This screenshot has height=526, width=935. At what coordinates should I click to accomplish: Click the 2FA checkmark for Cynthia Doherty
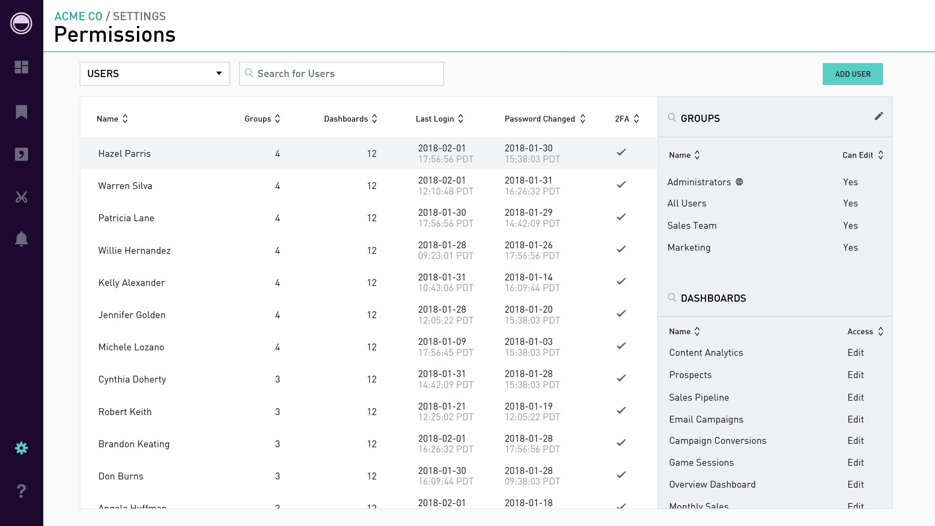(622, 378)
